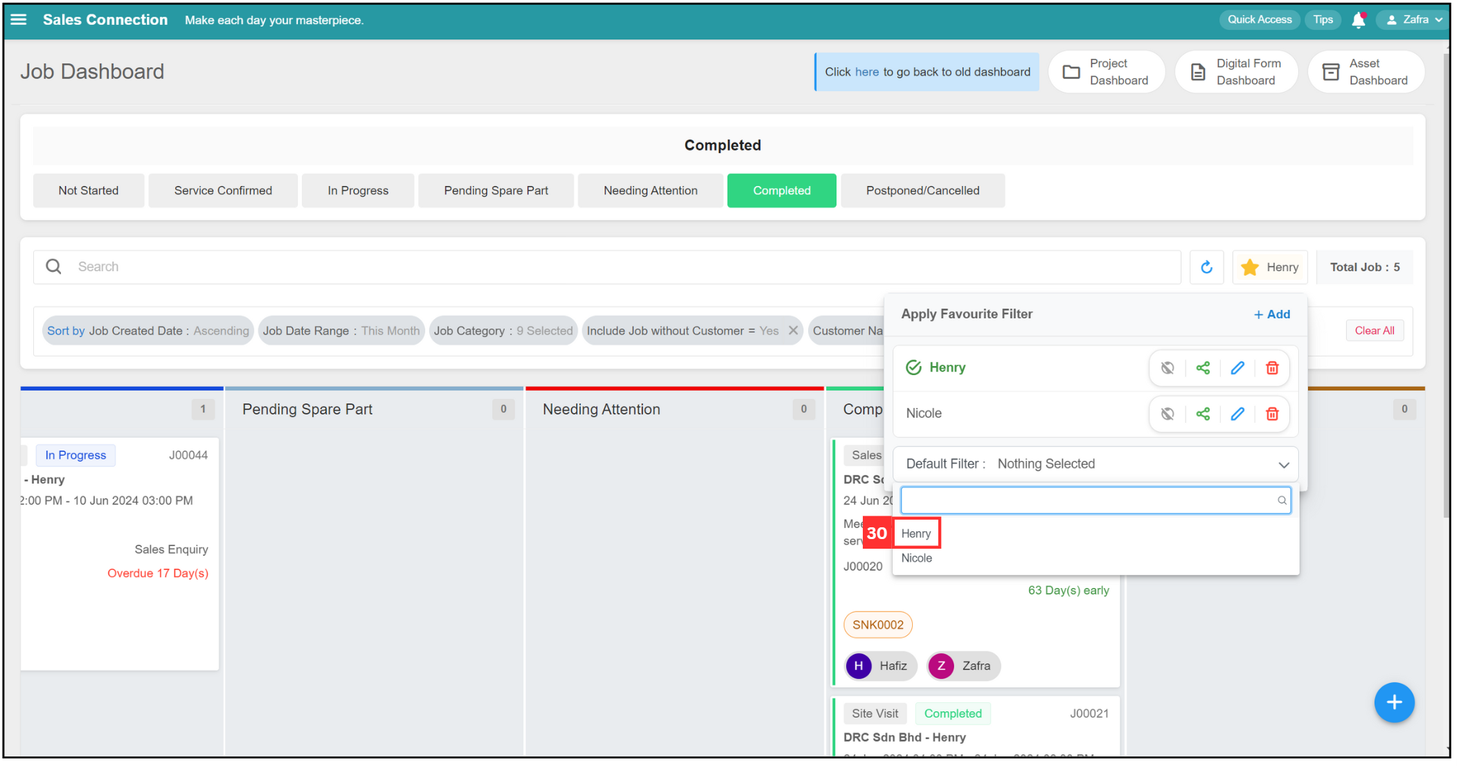This screenshot has width=1457, height=766.
Task: Choose Nicole from Default Filter options
Action: pos(917,558)
